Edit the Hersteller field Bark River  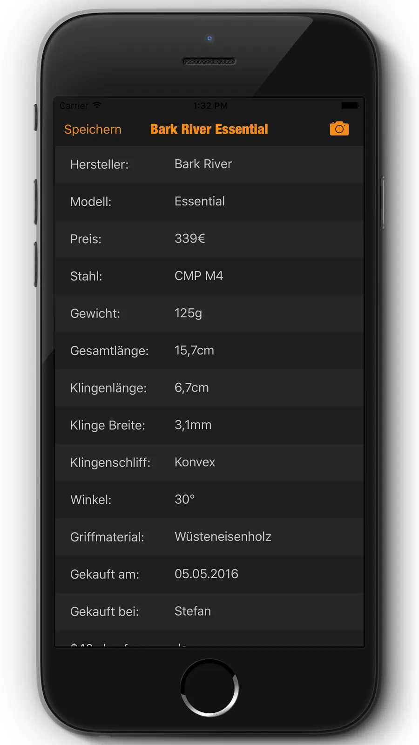pos(203,164)
